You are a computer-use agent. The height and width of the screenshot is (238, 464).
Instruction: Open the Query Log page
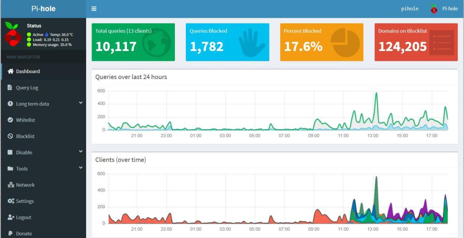[x=27, y=88]
